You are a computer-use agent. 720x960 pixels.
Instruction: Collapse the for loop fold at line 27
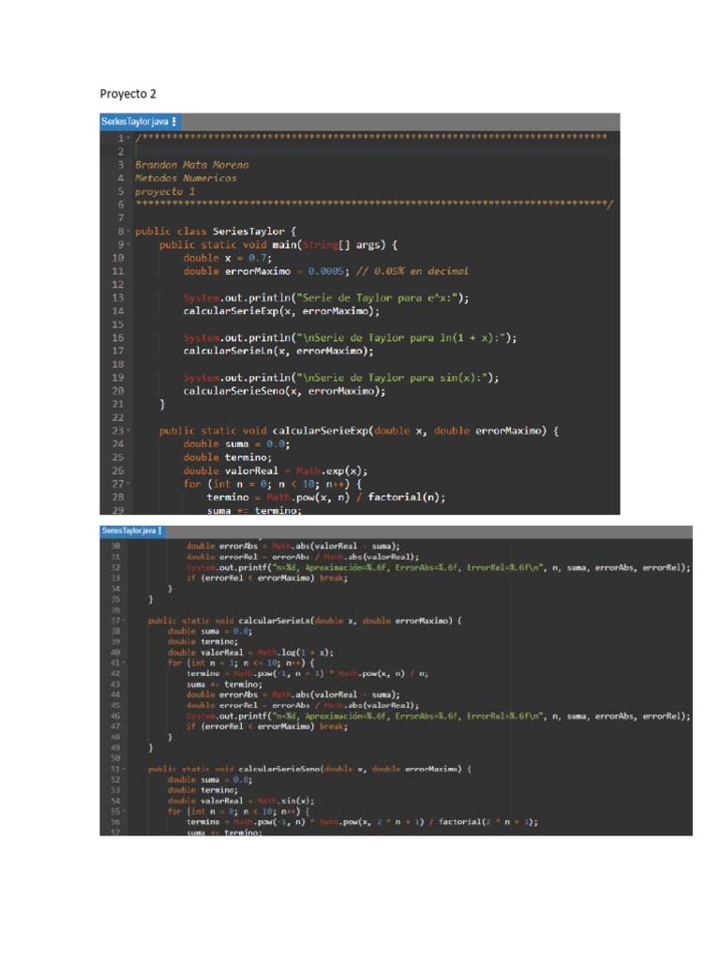pos(128,485)
